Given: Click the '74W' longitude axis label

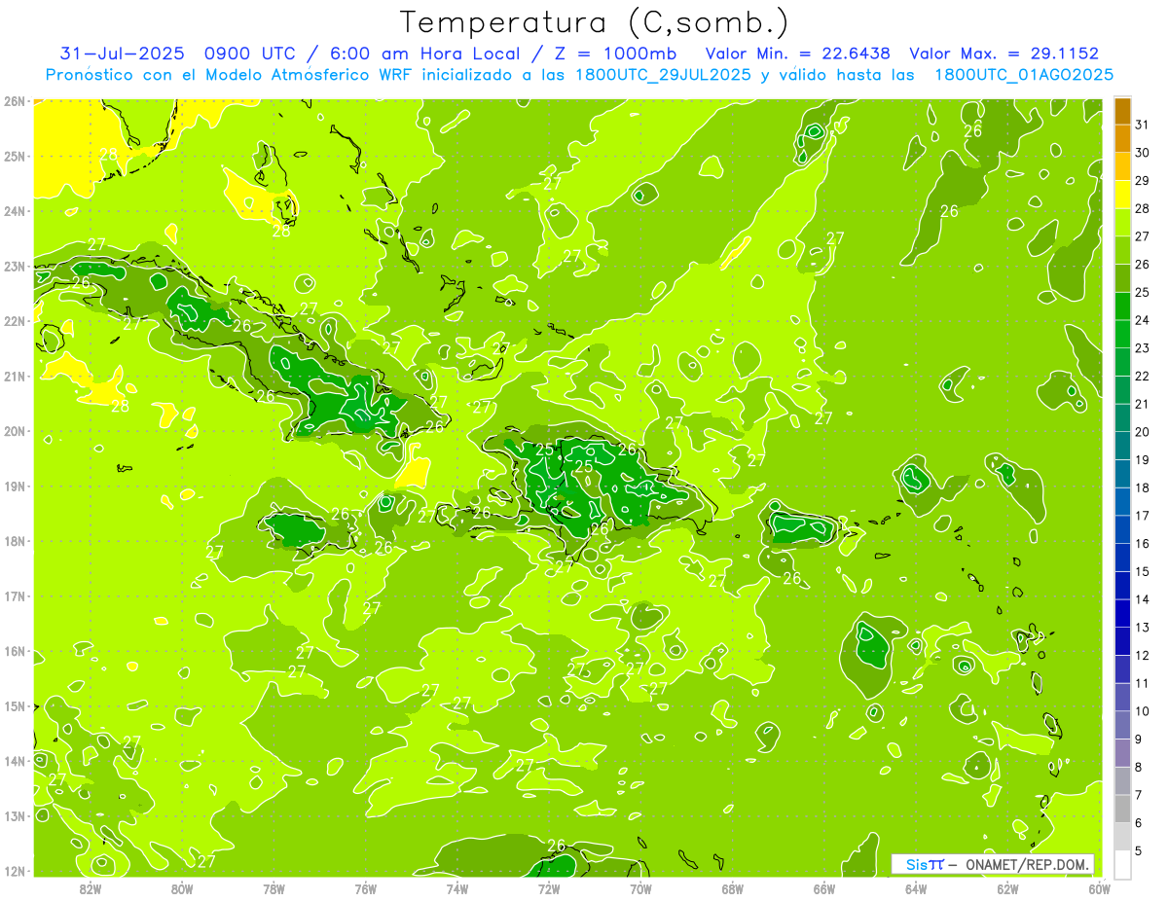Looking at the screenshot, I should point(457,888).
